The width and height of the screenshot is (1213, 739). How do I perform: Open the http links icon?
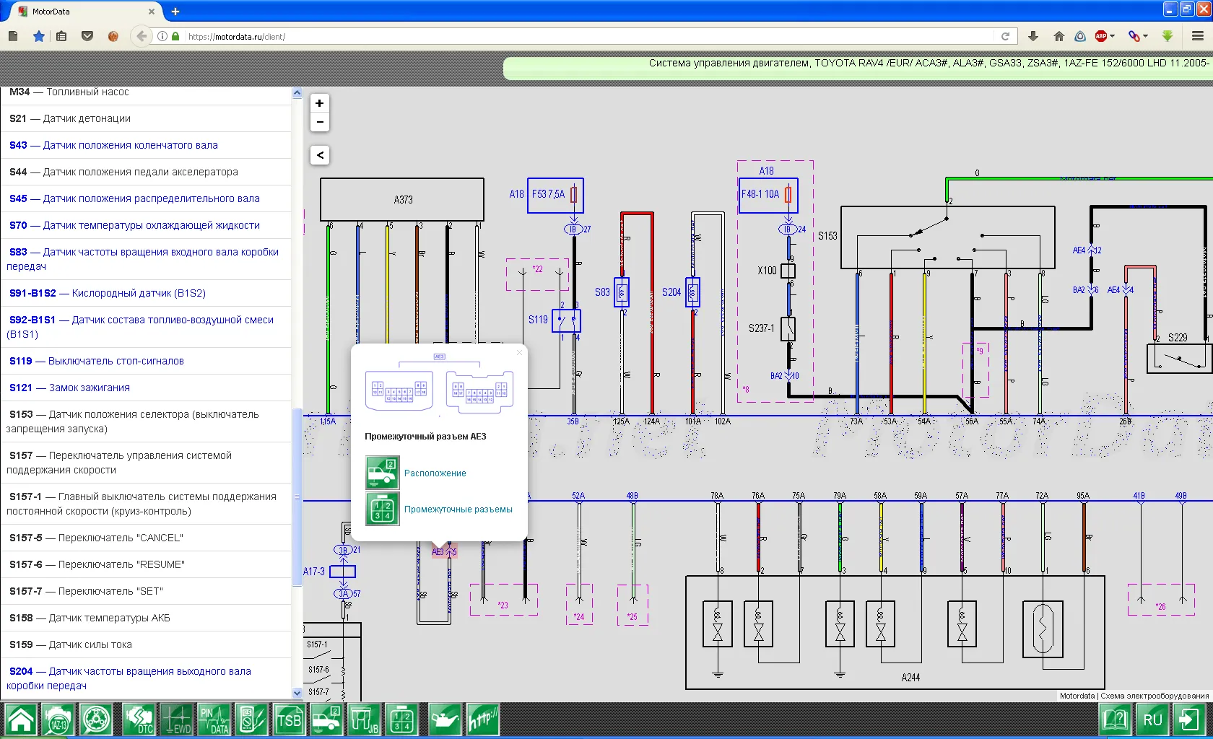[x=482, y=720]
